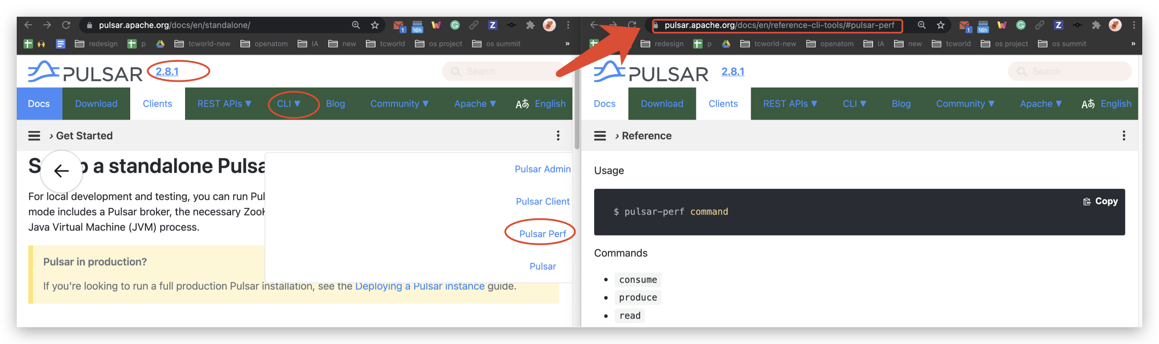Viewport: 1159px width, 344px height.
Task: Expand the REST APIs dropdown in left window
Action: tap(224, 104)
